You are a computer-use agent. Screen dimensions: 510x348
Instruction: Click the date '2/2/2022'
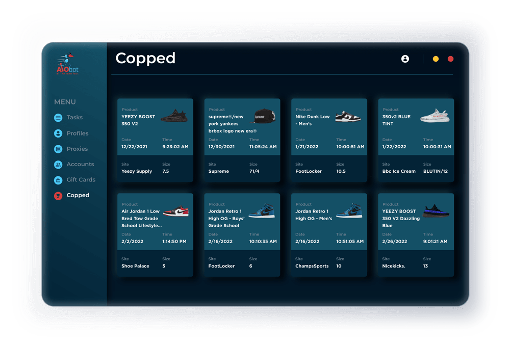tap(133, 242)
